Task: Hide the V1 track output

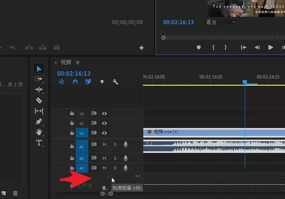Action: (104, 133)
